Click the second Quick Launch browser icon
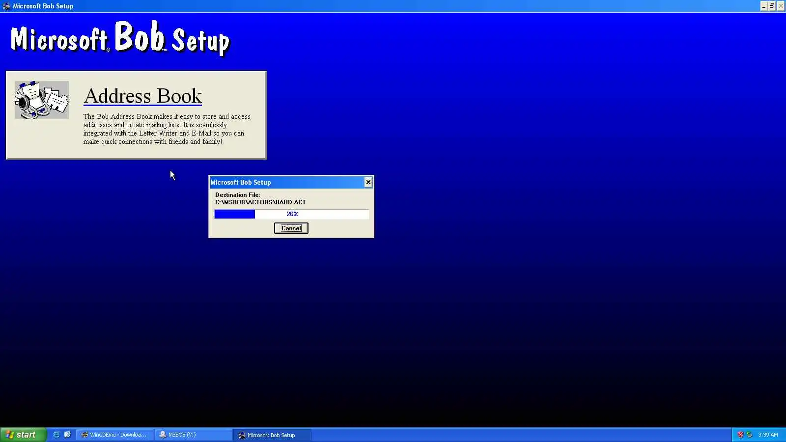Image resolution: width=786 pixels, height=442 pixels. point(67,435)
